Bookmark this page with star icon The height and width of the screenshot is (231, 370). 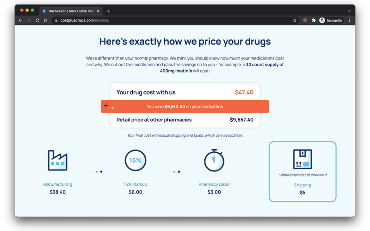point(295,20)
